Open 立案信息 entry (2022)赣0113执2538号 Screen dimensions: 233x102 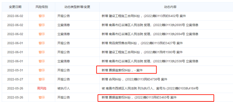click(150, 61)
